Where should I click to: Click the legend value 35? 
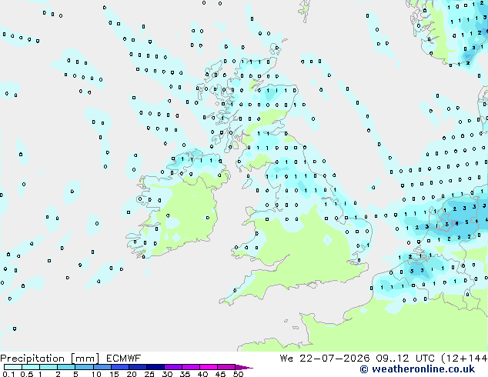[185, 374]
